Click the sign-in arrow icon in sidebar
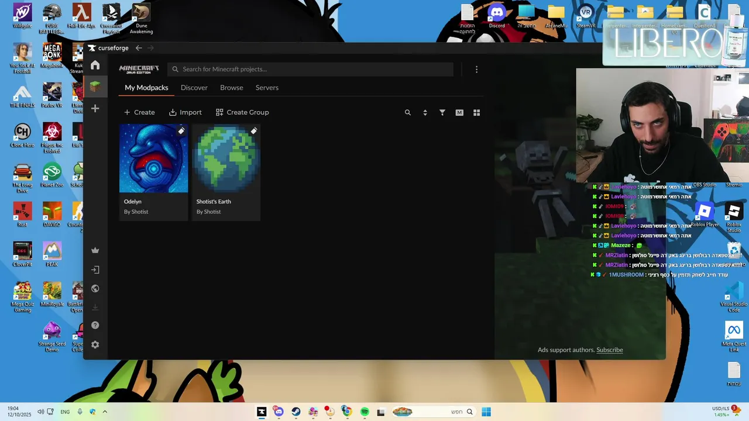749x421 pixels. point(95,270)
